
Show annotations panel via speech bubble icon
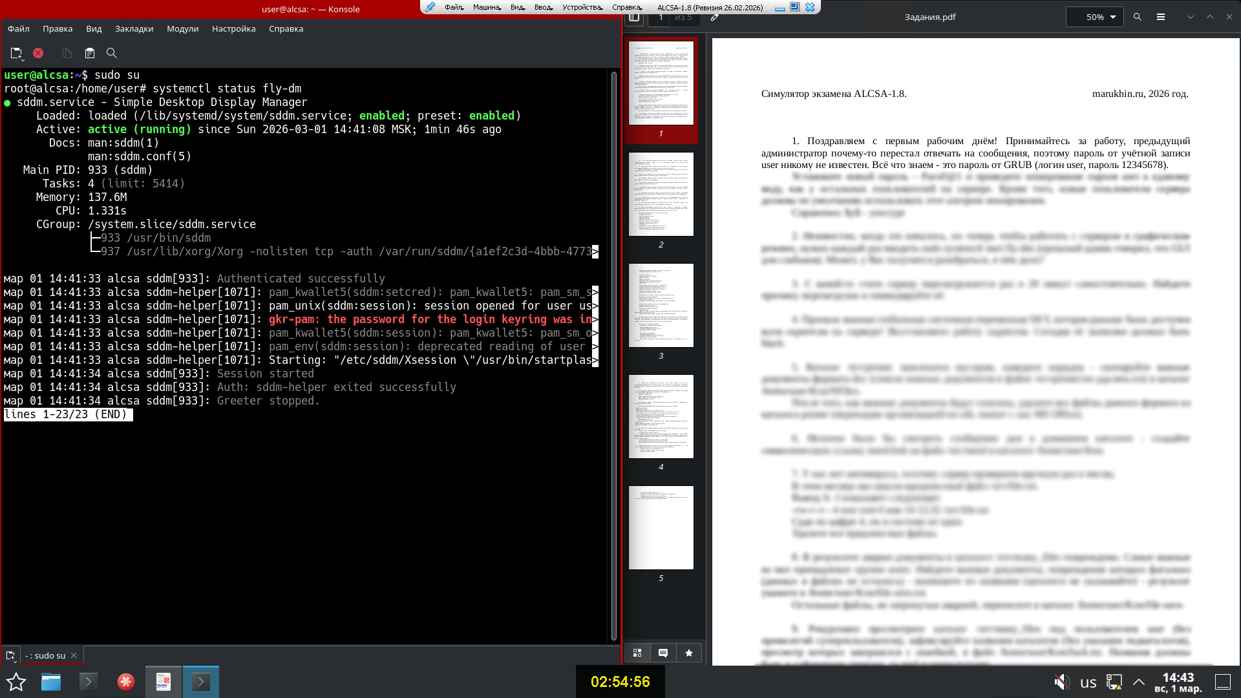tap(663, 653)
